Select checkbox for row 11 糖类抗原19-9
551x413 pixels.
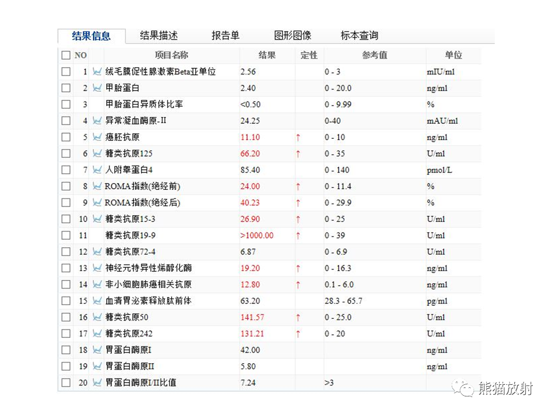tap(65, 235)
